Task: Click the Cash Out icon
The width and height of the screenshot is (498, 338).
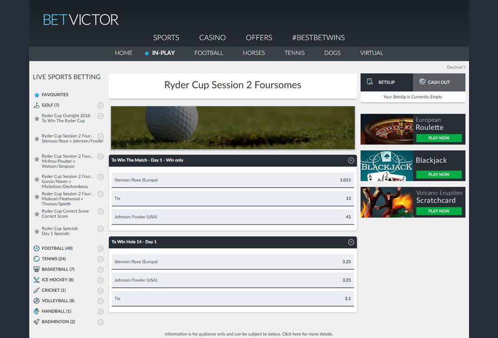Action: (422, 81)
